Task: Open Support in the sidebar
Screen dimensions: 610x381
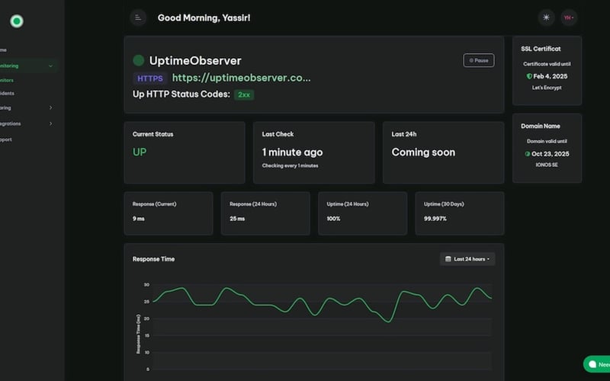Action: click(6, 139)
